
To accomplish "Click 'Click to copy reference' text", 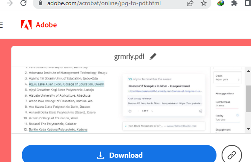I will pyautogui.click(x=140, y=99).
